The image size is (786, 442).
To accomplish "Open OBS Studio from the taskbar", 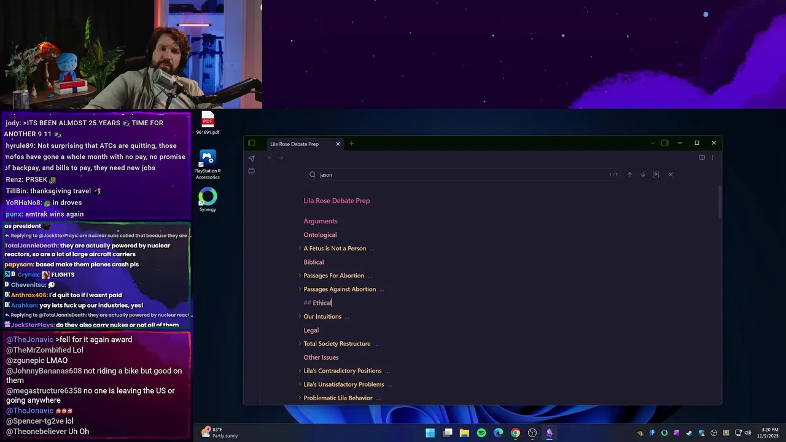I will (532, 433).
